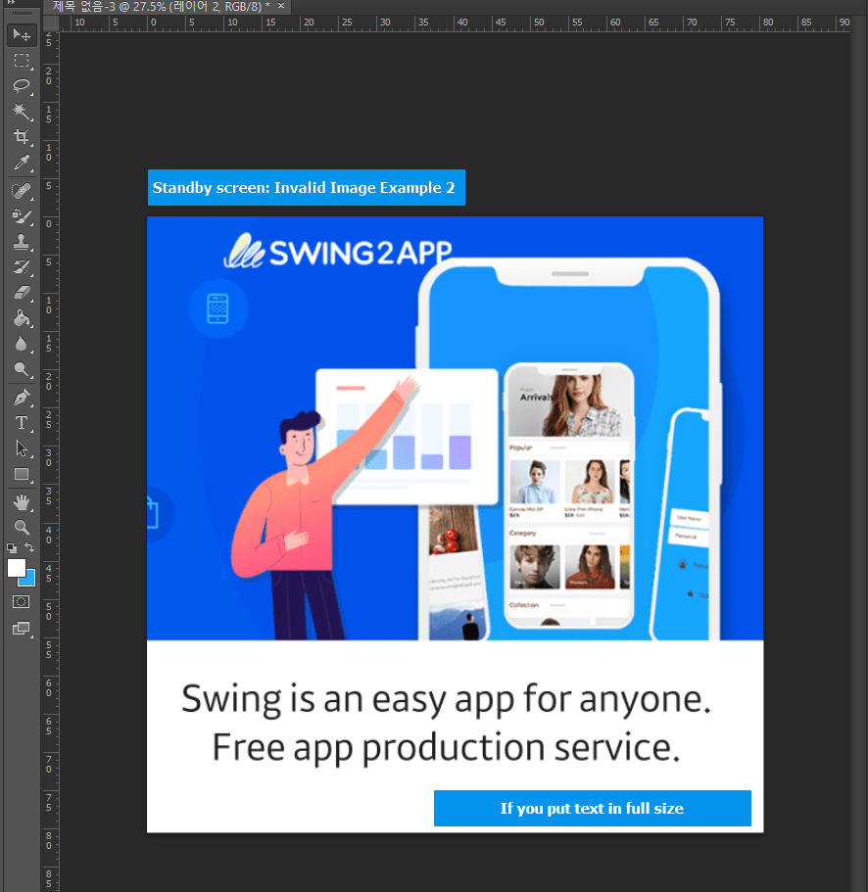Switch to the 제목 없음-3 document tab

[161, 6]
